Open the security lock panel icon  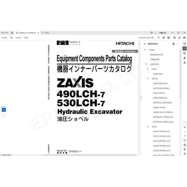[185, 63]
